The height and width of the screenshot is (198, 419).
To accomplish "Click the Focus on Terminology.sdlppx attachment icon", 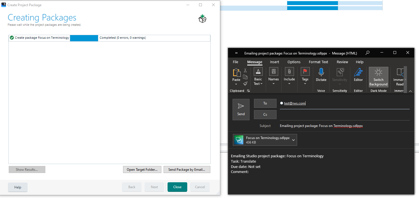I will [239, 140].
